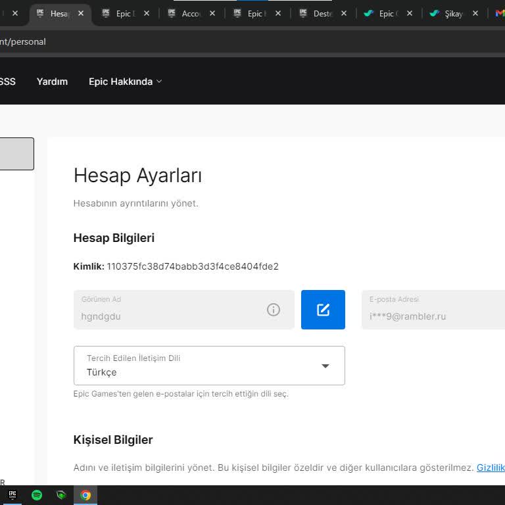This screenshot has height=505, width=505.
Task: Click the browser address bar URL
Action: coord(23,41)
